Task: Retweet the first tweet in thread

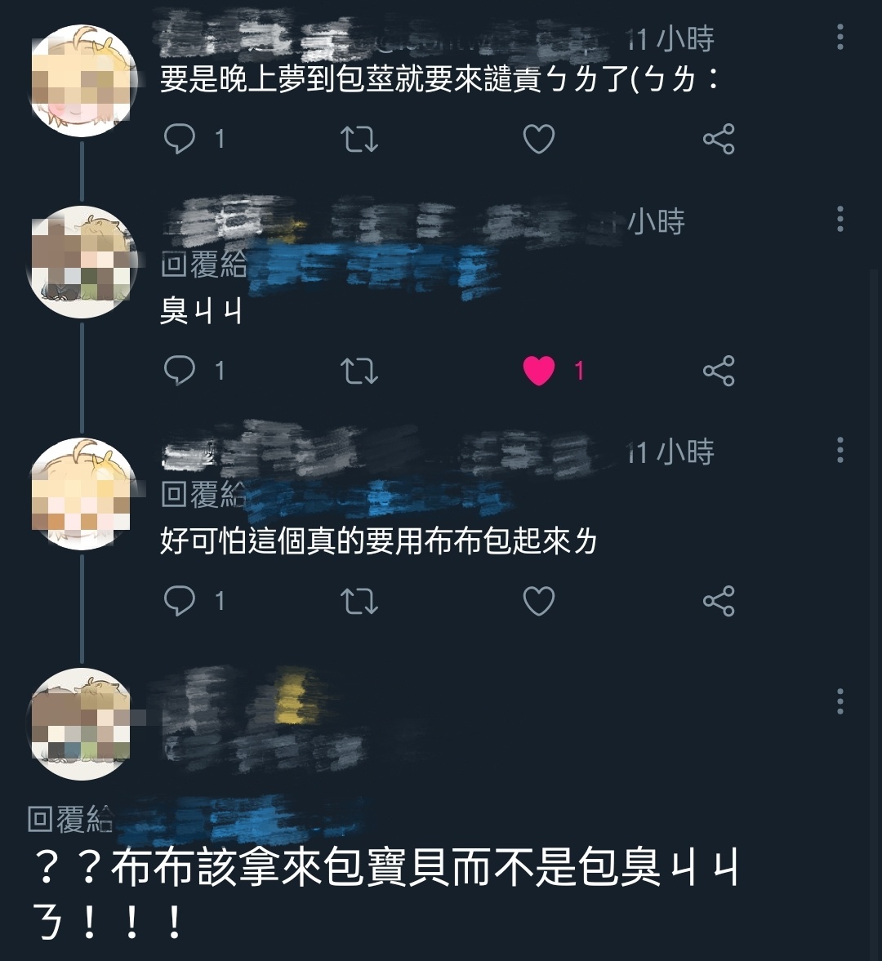Action: tap(359, 139)
